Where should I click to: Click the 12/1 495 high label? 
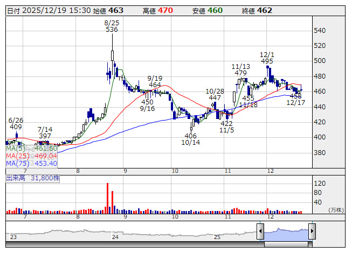267,58
